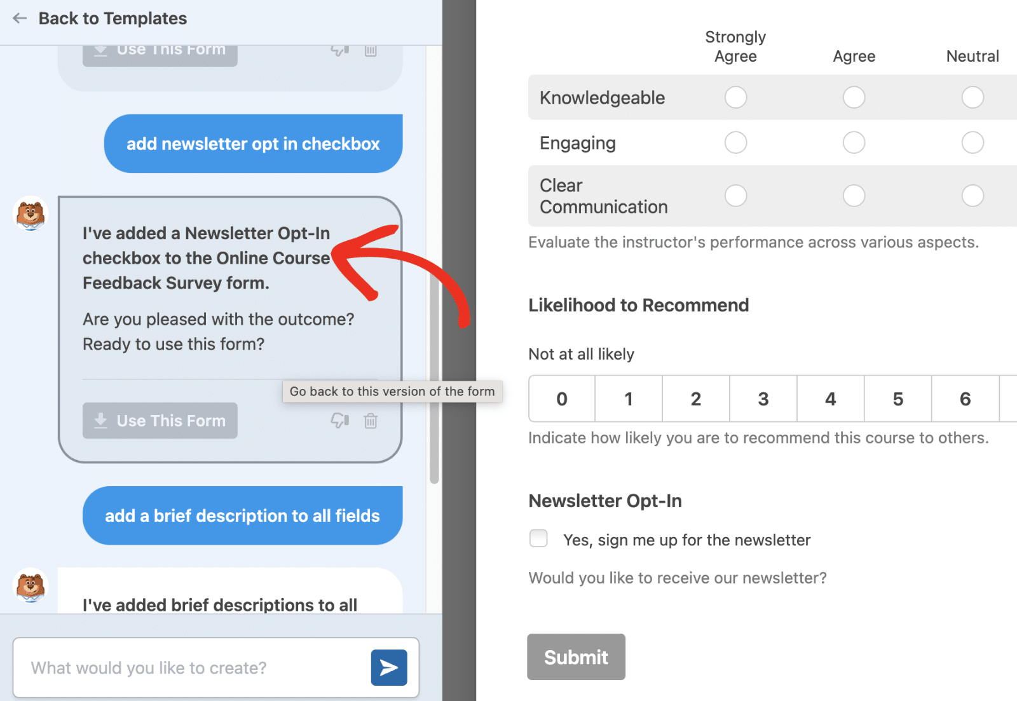Select Agree for Engaging
Image resolution: width=1017 pixels, height=701 pixels.
click(x=854, y=142)
